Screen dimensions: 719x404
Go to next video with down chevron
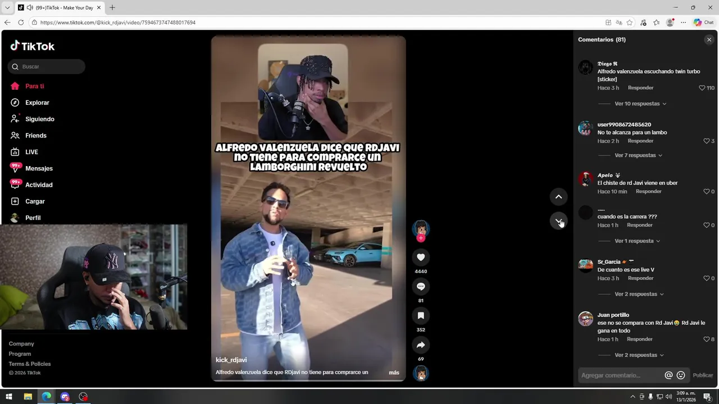click(x=558, y=221)
